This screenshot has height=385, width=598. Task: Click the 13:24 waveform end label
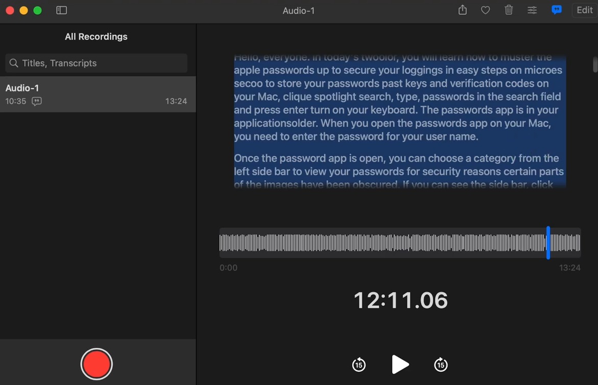570,268
